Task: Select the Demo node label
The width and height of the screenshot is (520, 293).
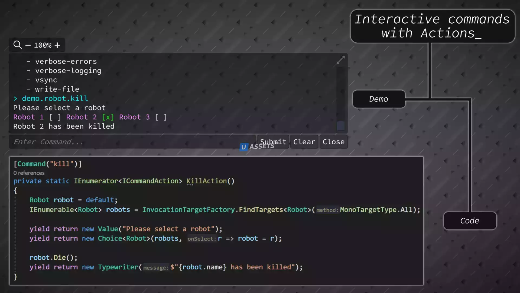Action: [x=379, y=99]
